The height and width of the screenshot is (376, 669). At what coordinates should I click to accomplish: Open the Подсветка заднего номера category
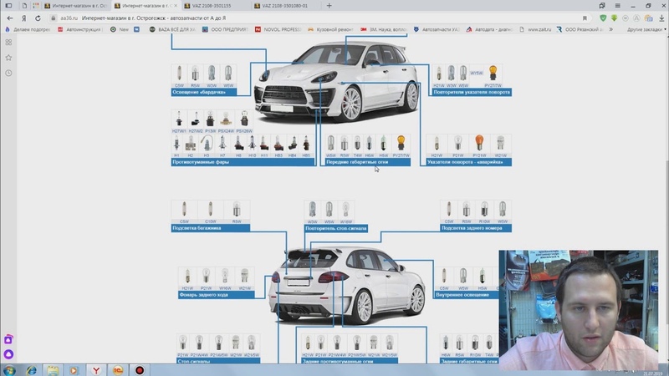(476, 228)
